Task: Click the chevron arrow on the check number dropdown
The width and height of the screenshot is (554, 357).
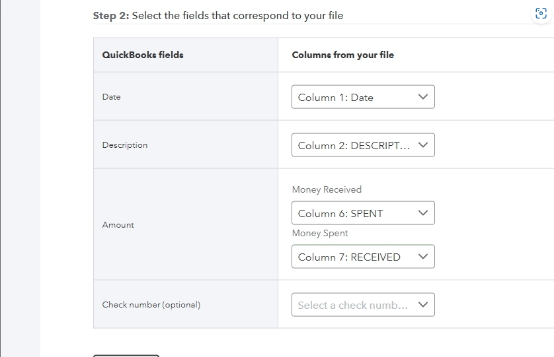Action: click(x=424, y=305)
